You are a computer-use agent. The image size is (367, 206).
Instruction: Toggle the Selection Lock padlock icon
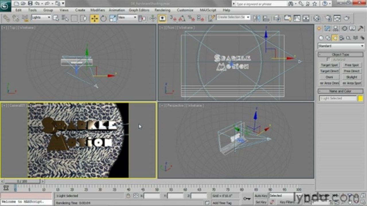coord(128,196)
